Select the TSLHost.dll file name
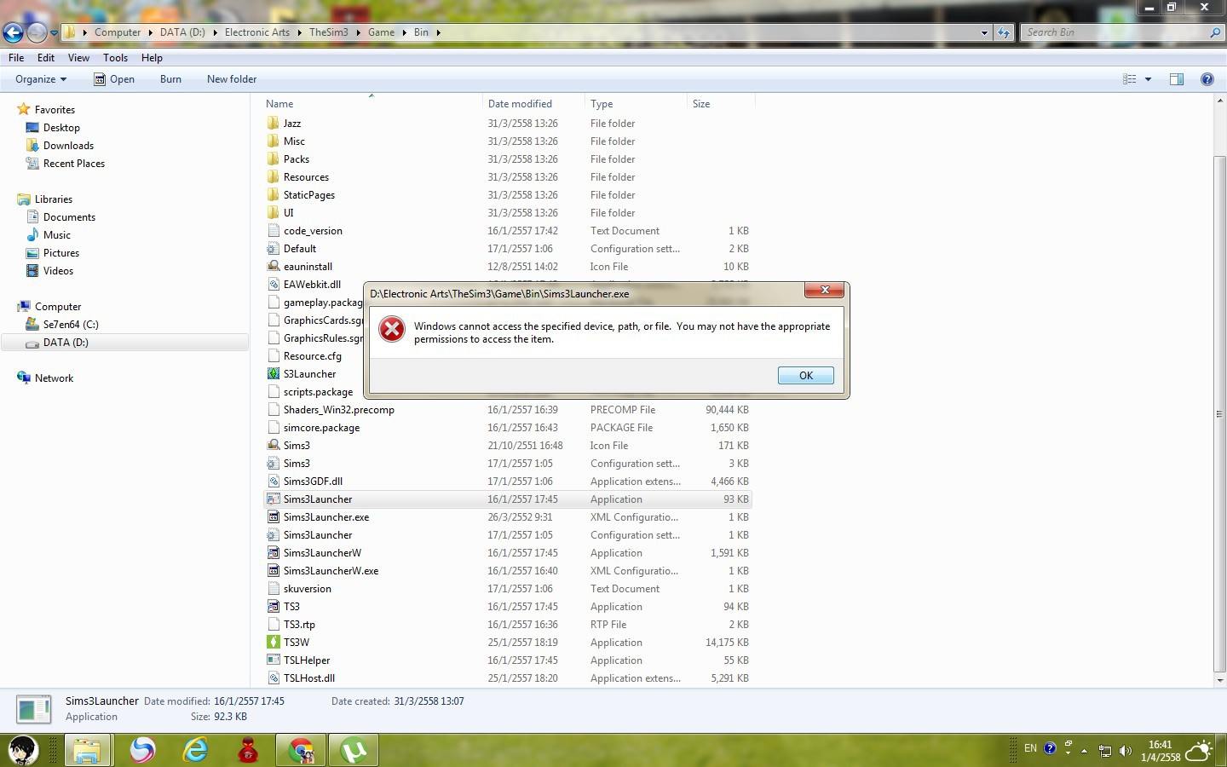Viewport: 1227px width, 767px height. point(309,678)
